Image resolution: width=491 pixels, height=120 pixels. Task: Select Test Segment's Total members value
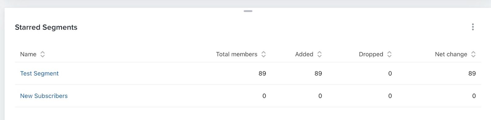pyautogui.click(x=262, y=74)
